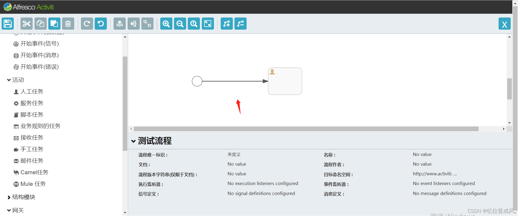Click canvas horizontal scrollbar left arrow
518x216 pixels.
131,129
